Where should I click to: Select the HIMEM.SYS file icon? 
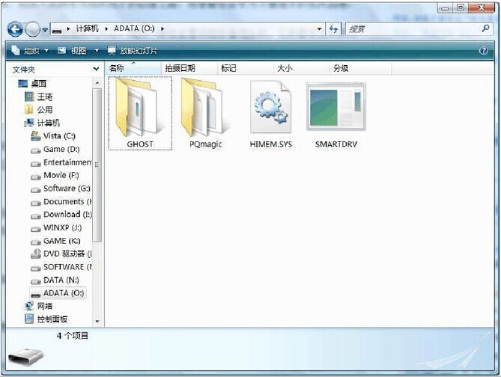[x=270, y=108]
